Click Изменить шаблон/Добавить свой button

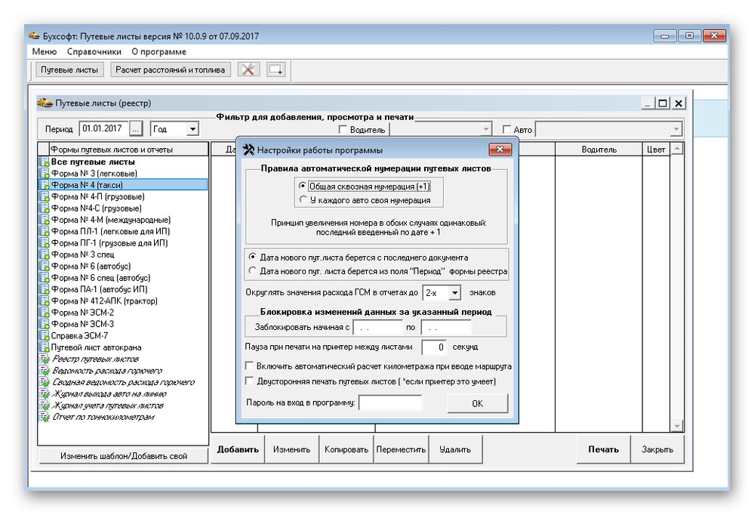point(124,456)
